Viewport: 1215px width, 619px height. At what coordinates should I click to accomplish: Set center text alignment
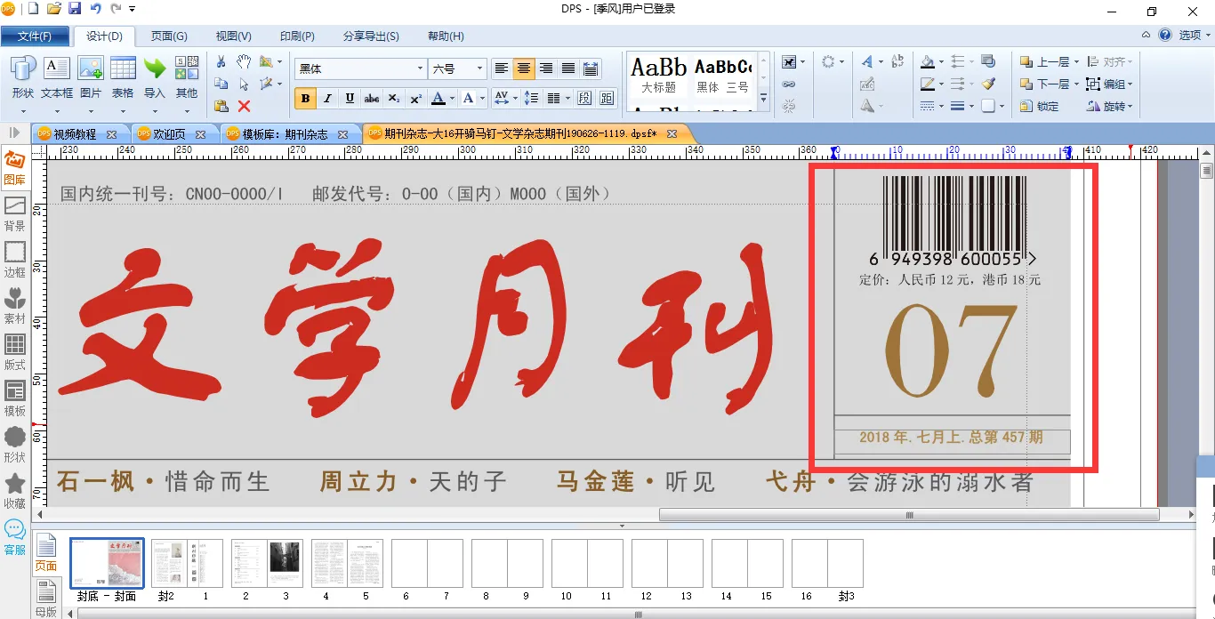524,68
